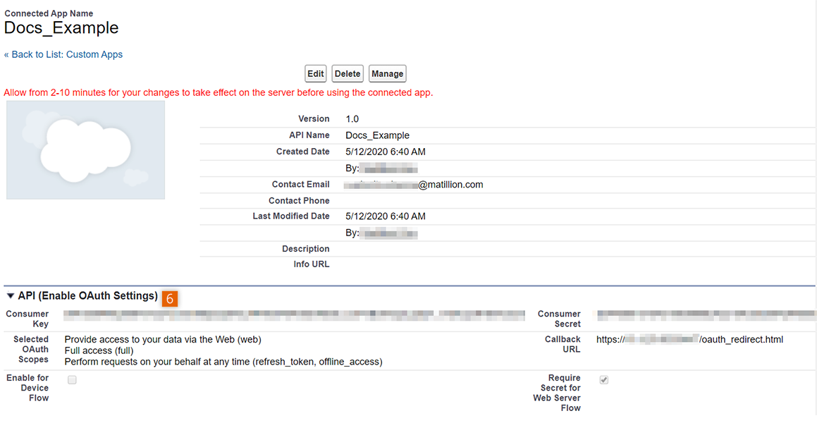The width and height of the screenshot is (817, 423).
Task: Click the blurred Consumer Secret value
Action: pyautogui.click(x=706, y=314)
